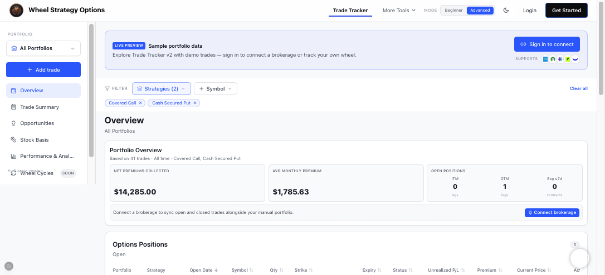The width and height of the screenshot is (605, 275).
Task: Switch mode to Beginner
Action: (453, 11)
